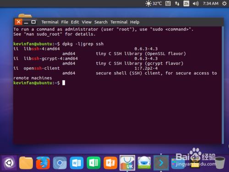
Task: Click 'tiny C SSH library (gcrypt flavor)' description
Action: 140,63
